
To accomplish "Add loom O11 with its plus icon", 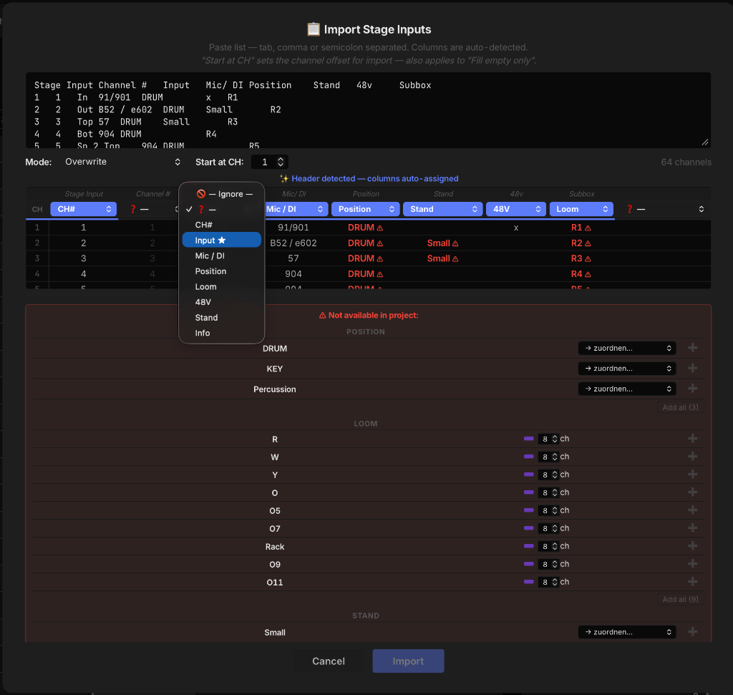I will click(x=692, y=582).
